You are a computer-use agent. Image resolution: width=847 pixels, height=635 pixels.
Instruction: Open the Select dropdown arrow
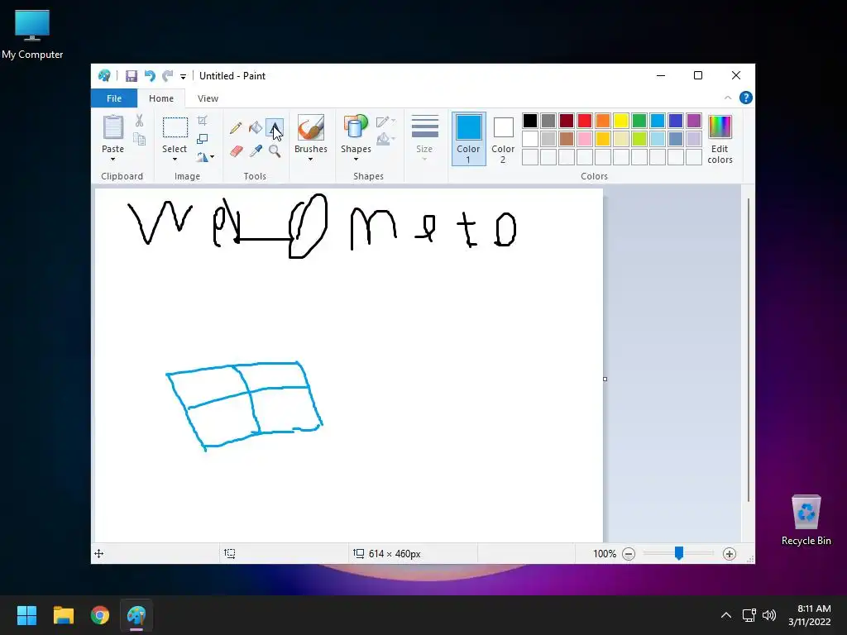pyautogui.click(x=175, y=160)
